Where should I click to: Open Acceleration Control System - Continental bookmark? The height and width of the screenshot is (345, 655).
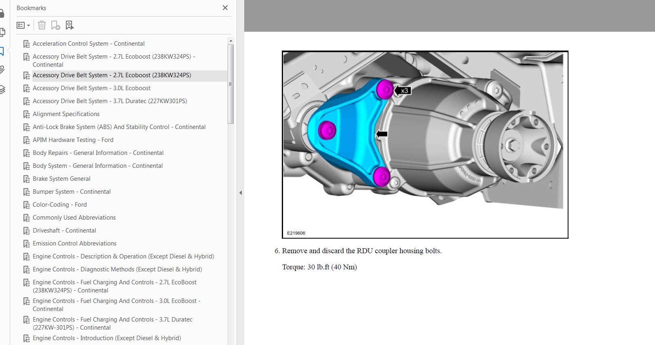pos(89,44)
